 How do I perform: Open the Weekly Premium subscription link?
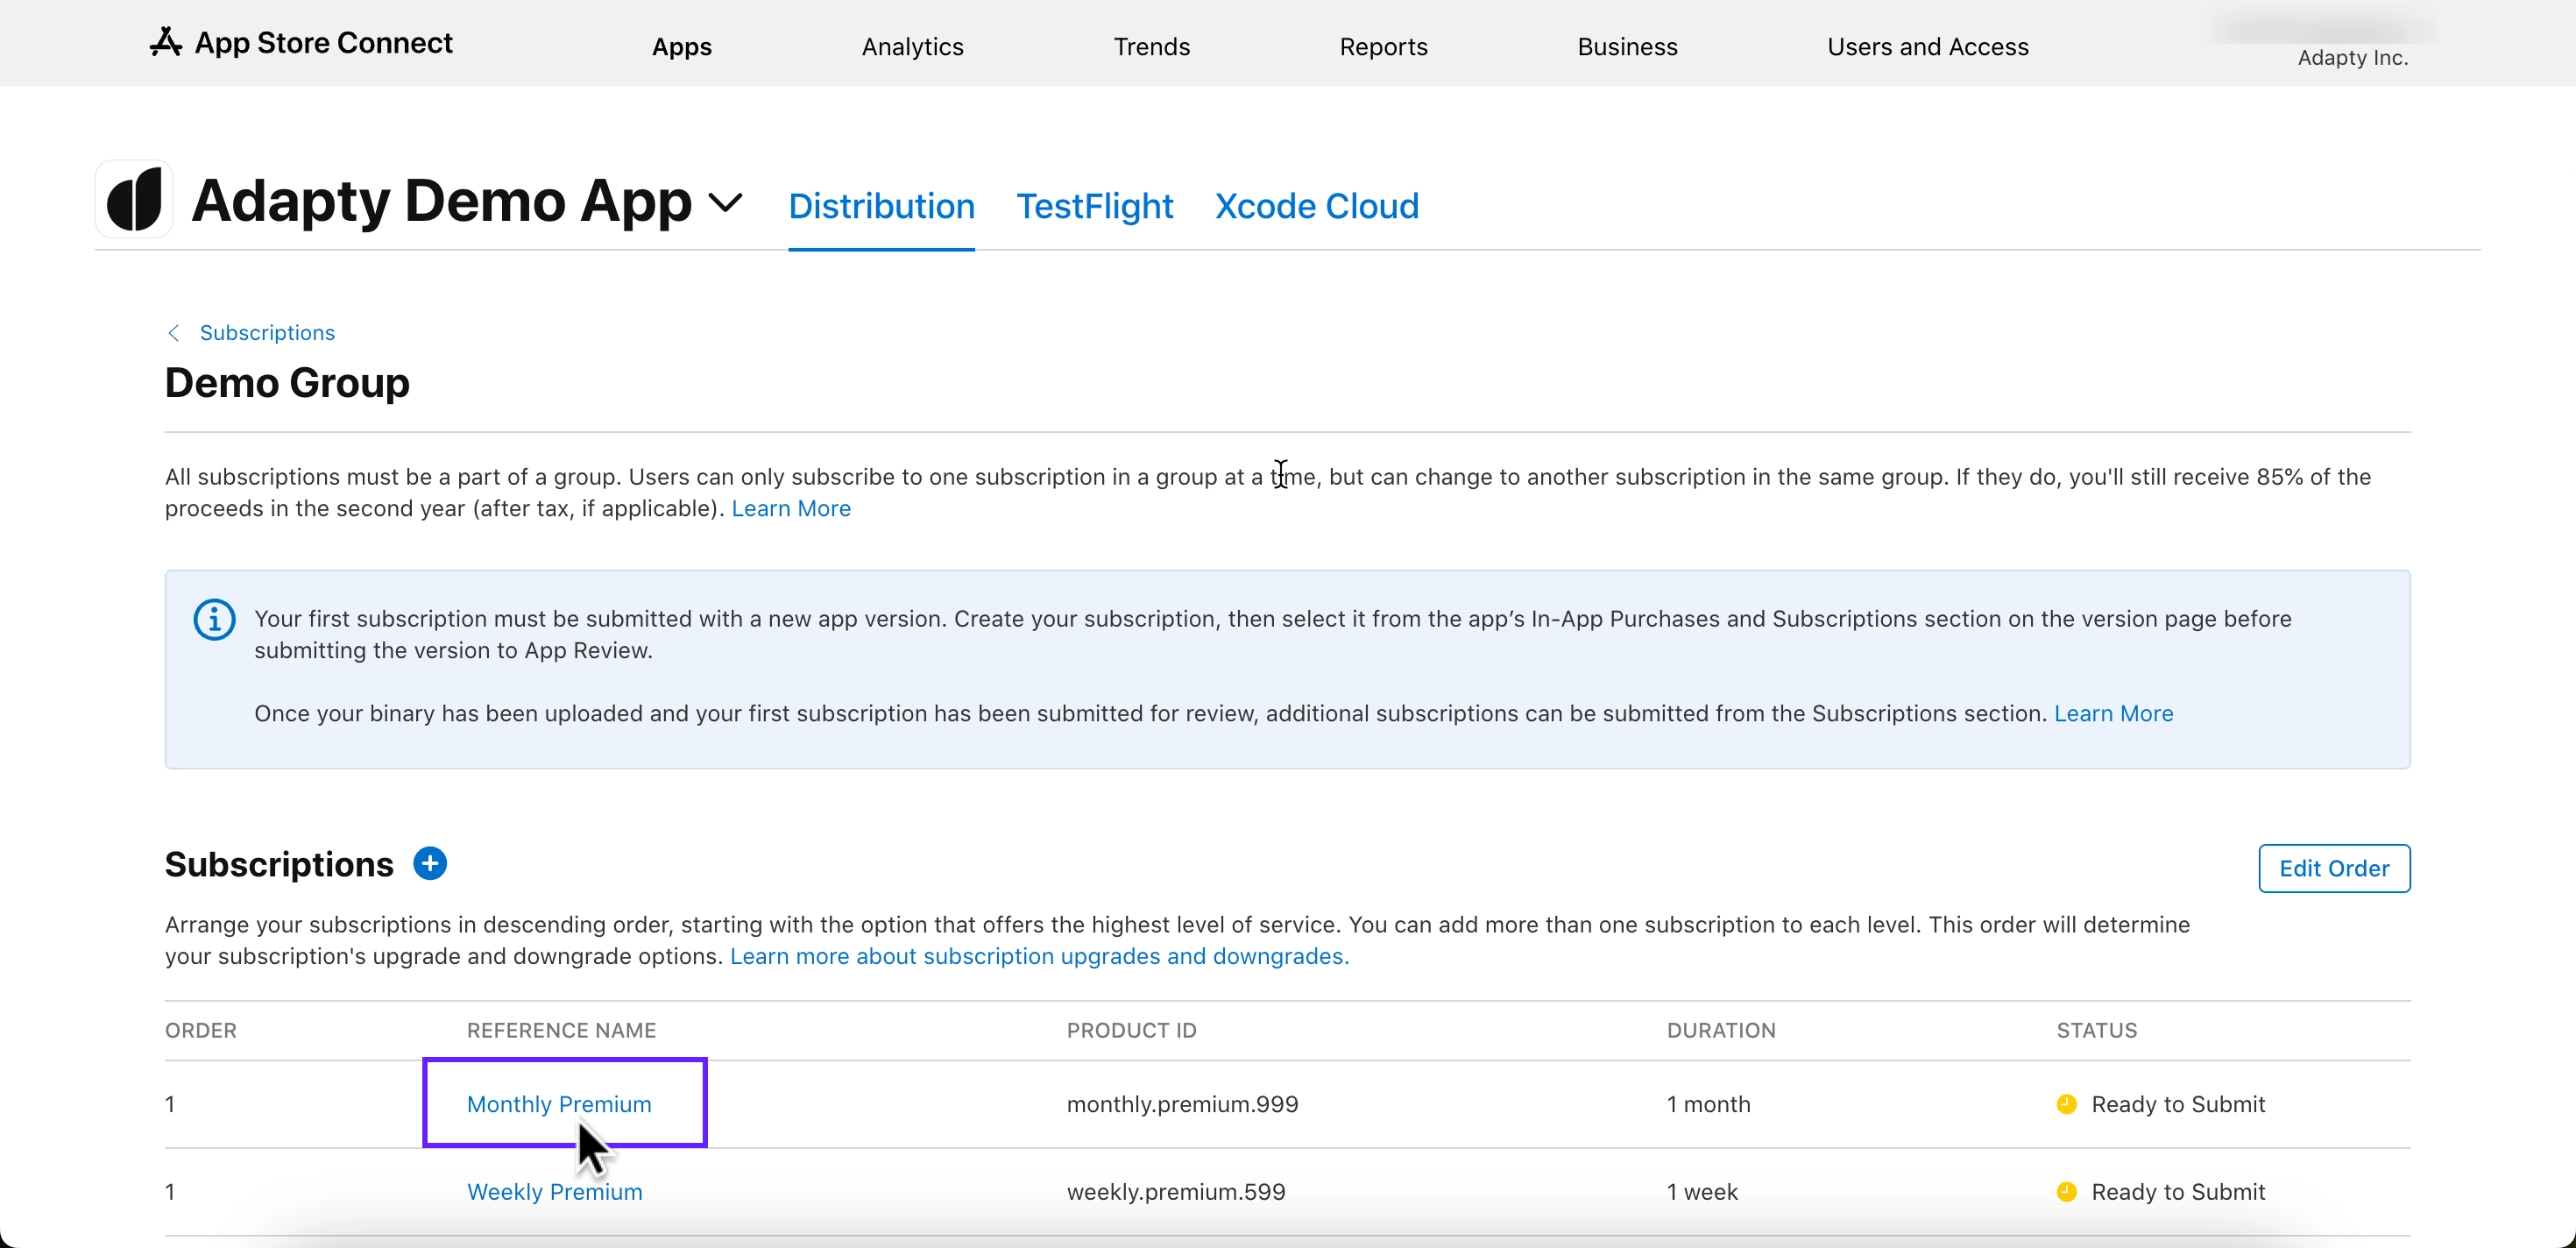554,1191
